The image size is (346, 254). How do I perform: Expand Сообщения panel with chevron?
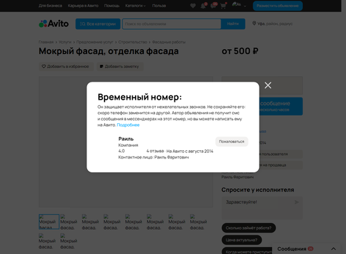334,248
